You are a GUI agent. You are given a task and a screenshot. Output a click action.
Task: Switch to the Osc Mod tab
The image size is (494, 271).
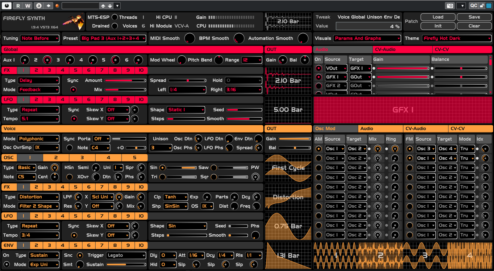coord(335,129)
